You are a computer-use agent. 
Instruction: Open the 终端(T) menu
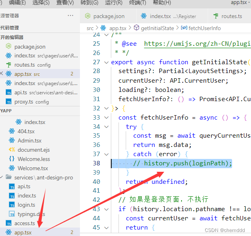pos(138,3)
